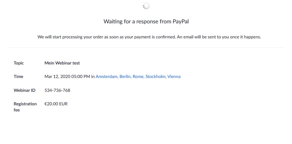Click the 'Topic' label

(19, 63)
